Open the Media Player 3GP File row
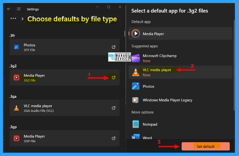 (x=65, y=138)
